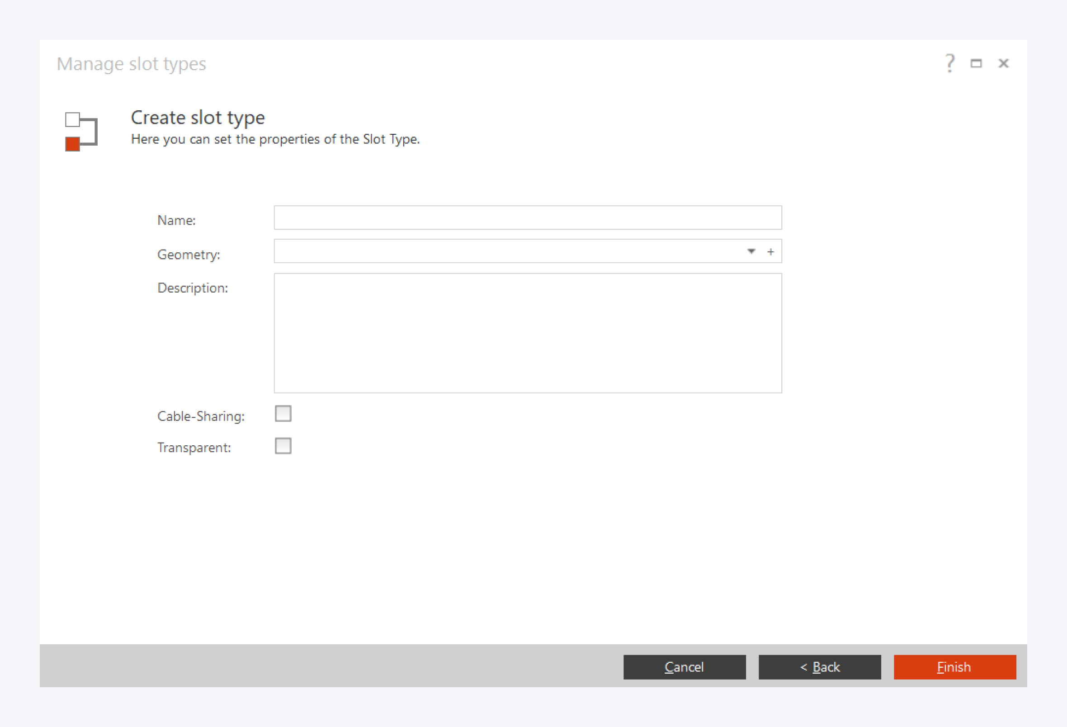Expand the Geometry dropdown arrow
Image resolution: width=1067 pixels, height=727 pixels.
click(x=751, y=251)
